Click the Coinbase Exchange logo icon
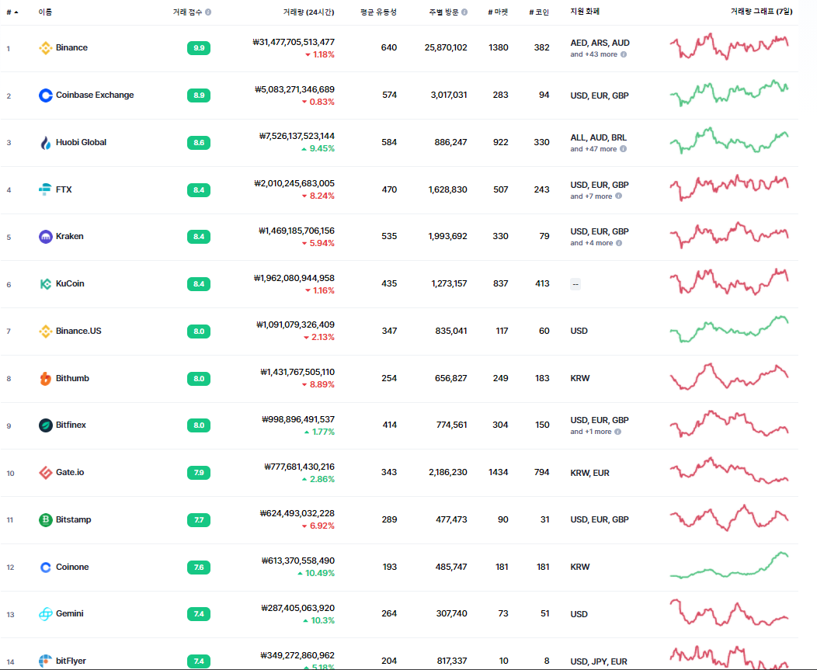The image size is (817, 670). point(45,95)
